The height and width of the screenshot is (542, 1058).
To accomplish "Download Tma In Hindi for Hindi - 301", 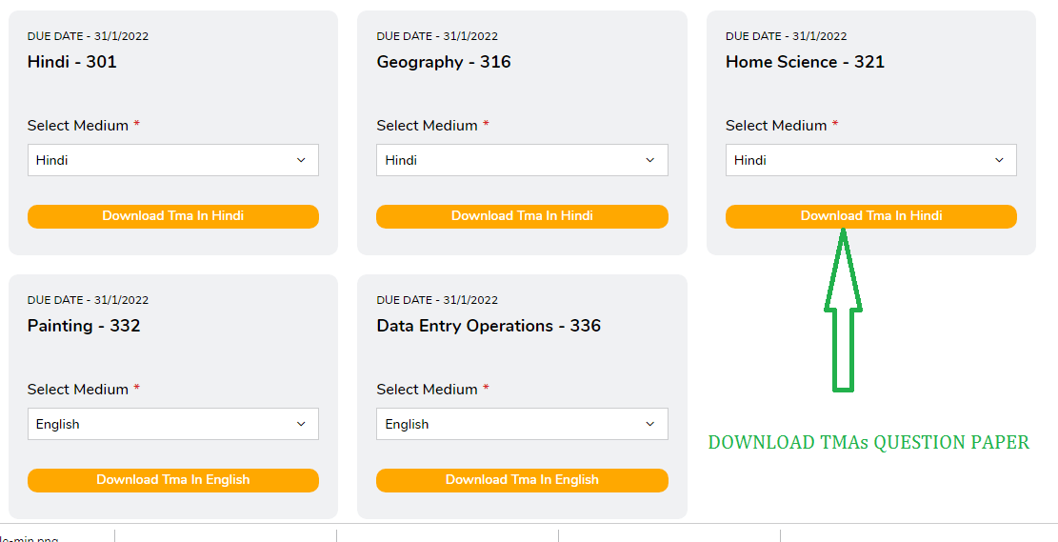I will [x=172, y=216].
